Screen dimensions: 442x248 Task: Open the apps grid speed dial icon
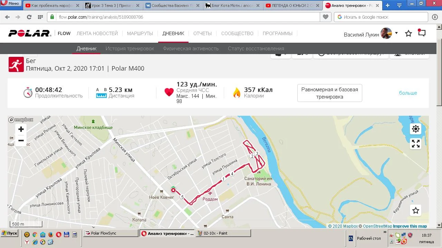[40, 17]
